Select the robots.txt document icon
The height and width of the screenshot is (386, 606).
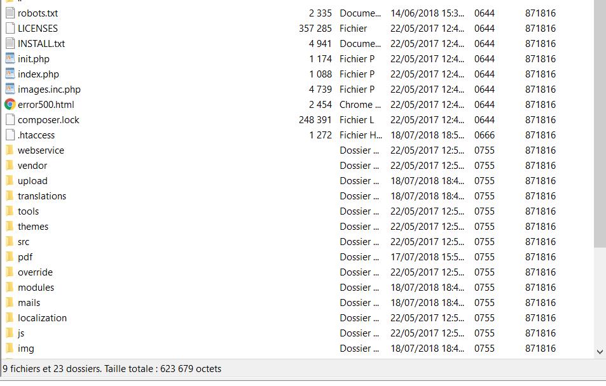tap(10, 13)
